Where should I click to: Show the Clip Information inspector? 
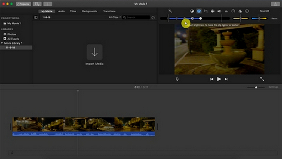point(247,11)
